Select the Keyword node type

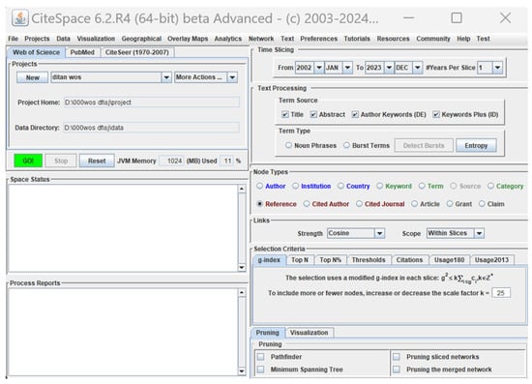coord(380,186)
